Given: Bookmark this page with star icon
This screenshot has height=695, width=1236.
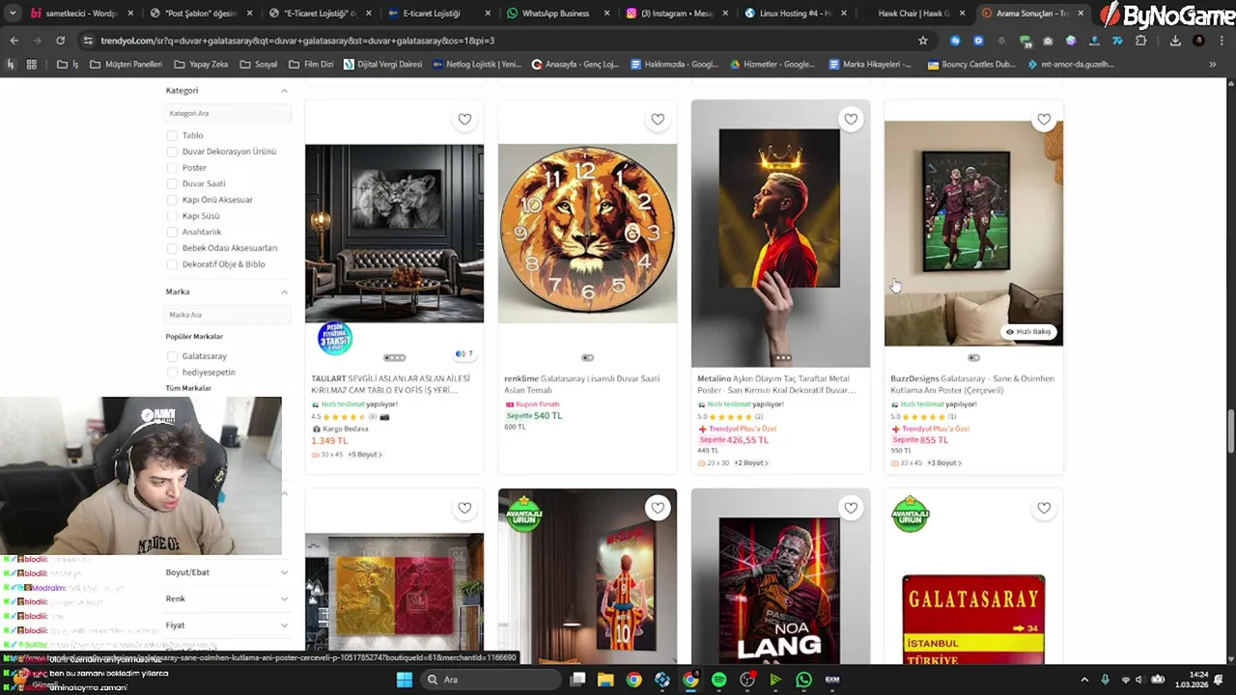Looking at the screenshot, I should click(923, 41).
